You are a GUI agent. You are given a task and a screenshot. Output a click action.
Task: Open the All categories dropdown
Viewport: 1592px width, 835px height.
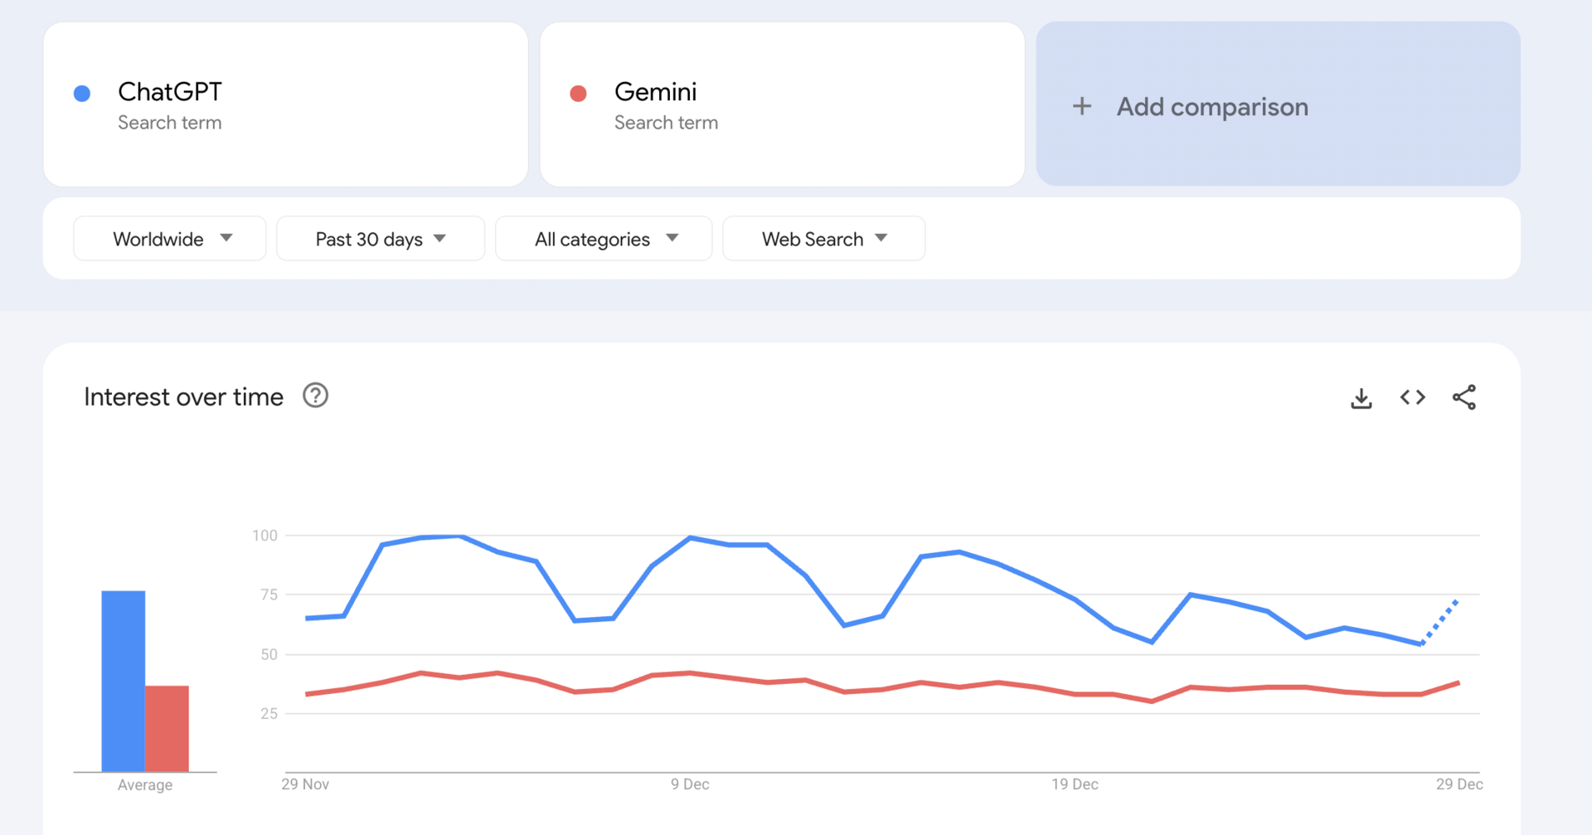coord(604,239)
